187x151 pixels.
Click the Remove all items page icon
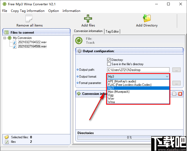coord(29,19)
